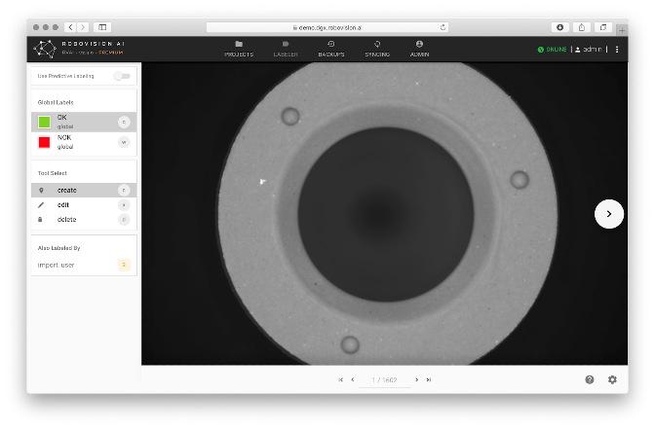Open the Syncing page

point(377,49)
